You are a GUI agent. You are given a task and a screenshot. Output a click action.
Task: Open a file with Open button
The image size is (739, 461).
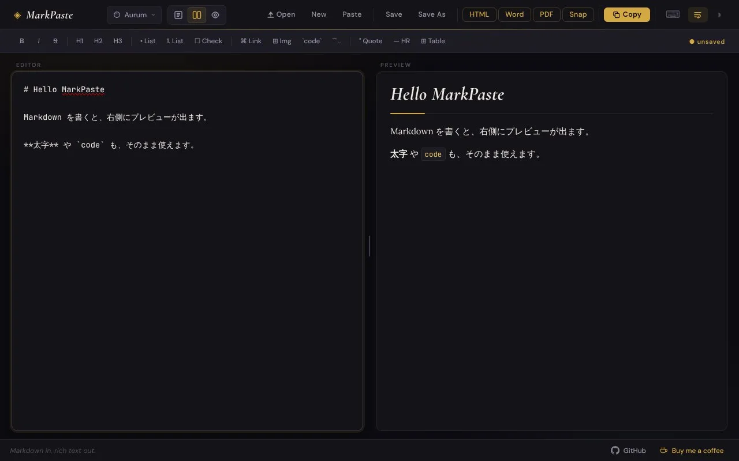tap(281, 15)
